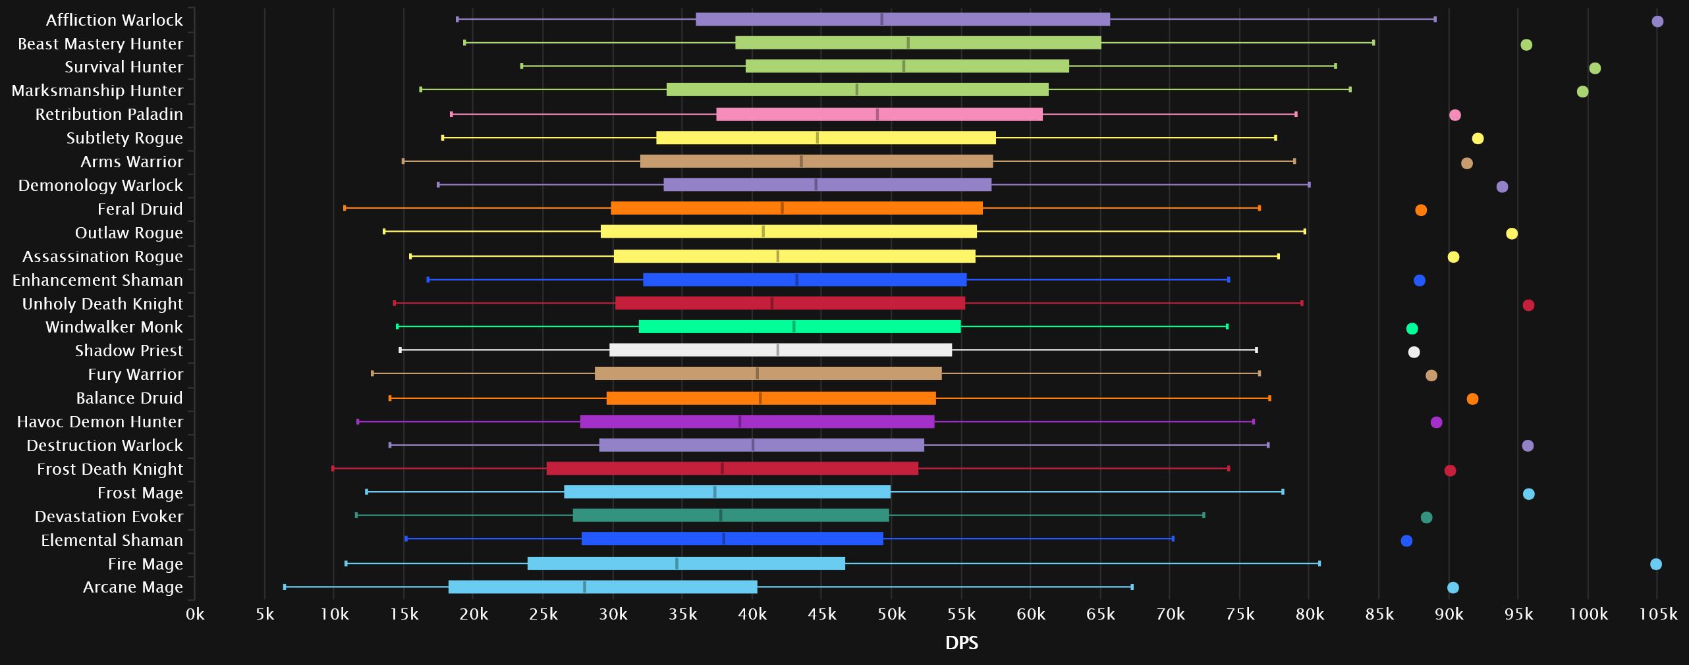Select the Feral Druid orange box bar
This screenshot has width=1689, height=665.
coord(796,208)
